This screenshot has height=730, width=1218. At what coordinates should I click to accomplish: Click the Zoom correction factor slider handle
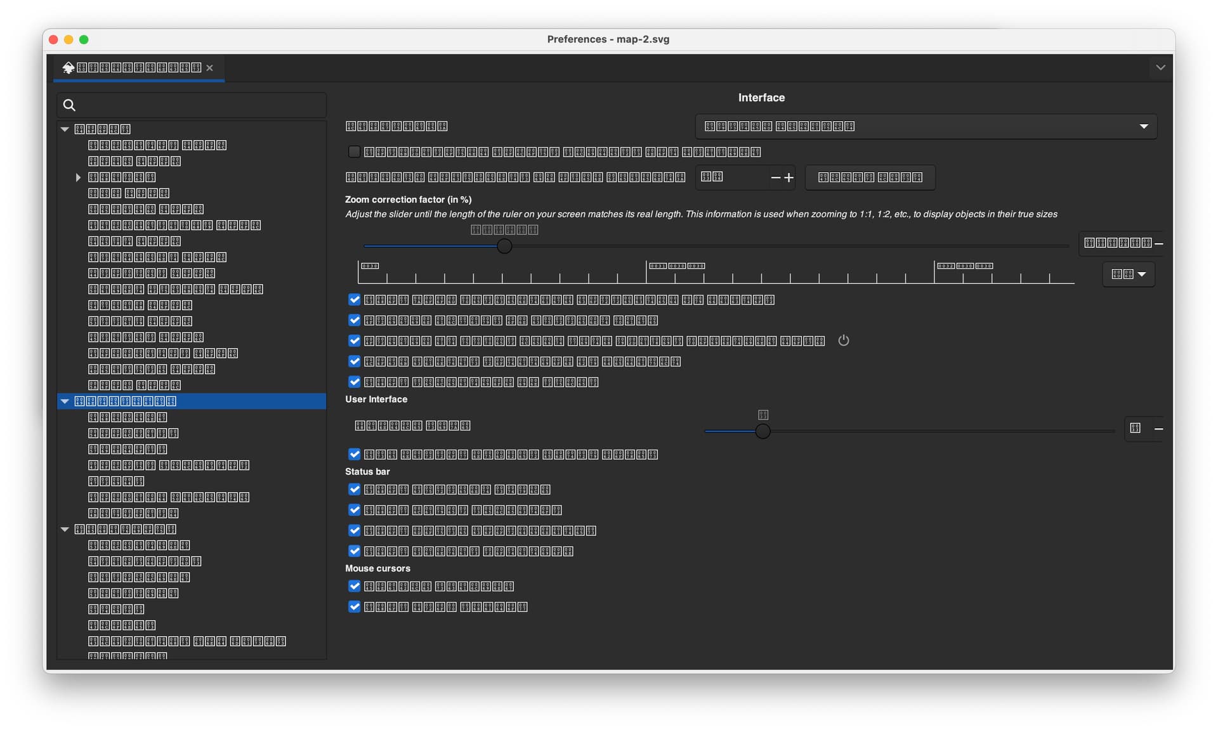pyautogui.click(x=504, y=246)
